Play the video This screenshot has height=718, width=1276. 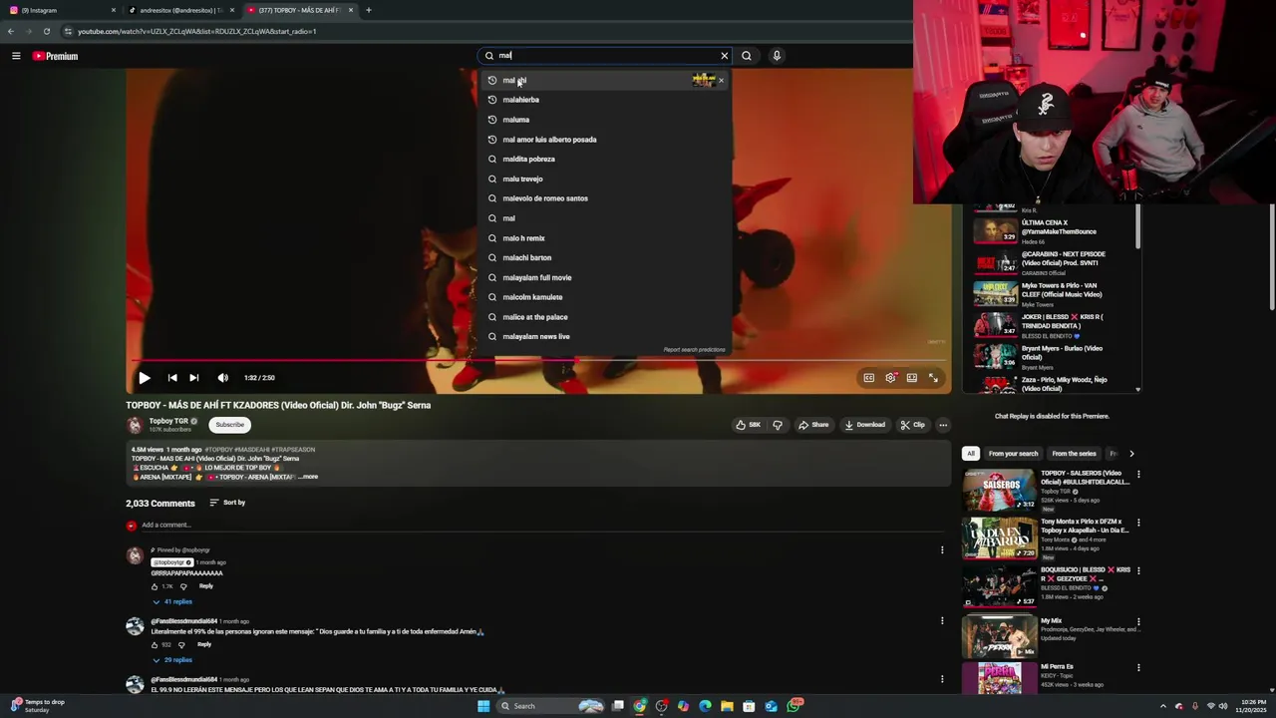pos(145,378)
